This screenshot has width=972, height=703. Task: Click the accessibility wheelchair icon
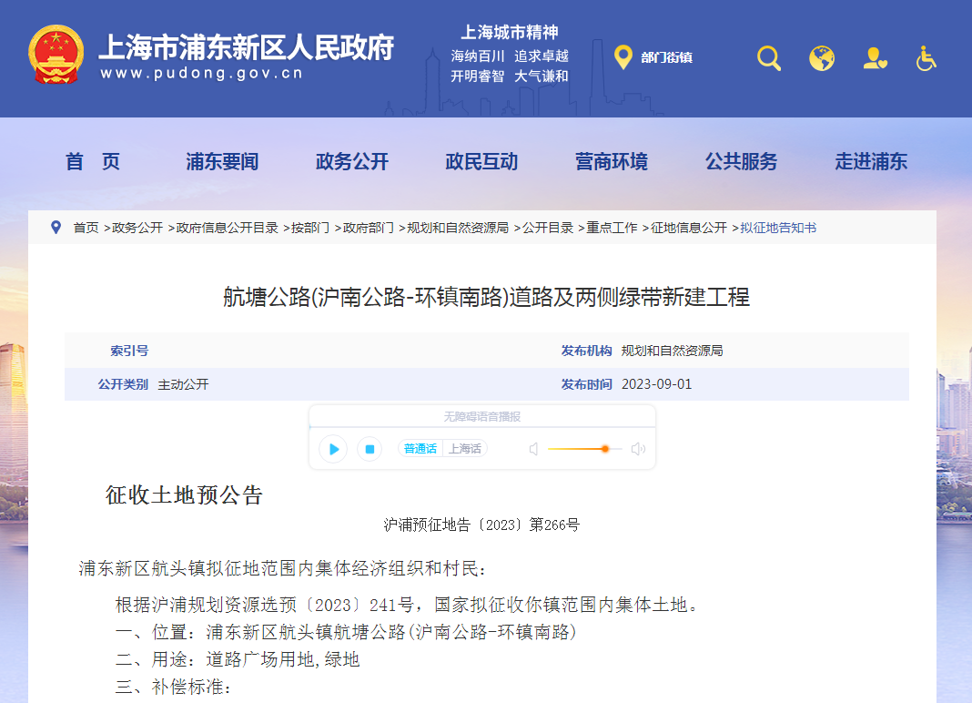(x=925, y=57)
